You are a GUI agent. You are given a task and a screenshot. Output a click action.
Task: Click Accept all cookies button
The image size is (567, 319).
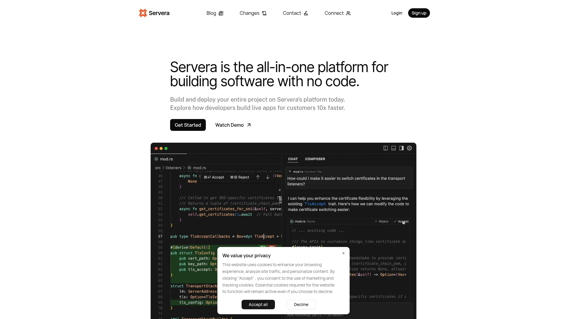(x=258, y=305)
